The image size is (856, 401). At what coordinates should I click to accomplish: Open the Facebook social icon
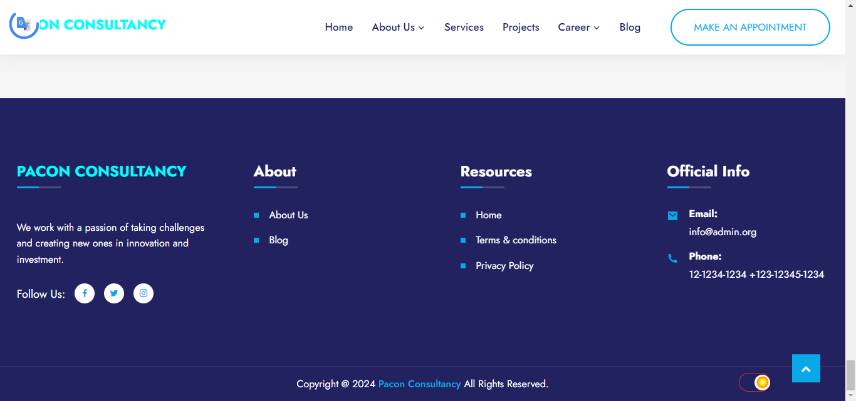coord(85,293)
